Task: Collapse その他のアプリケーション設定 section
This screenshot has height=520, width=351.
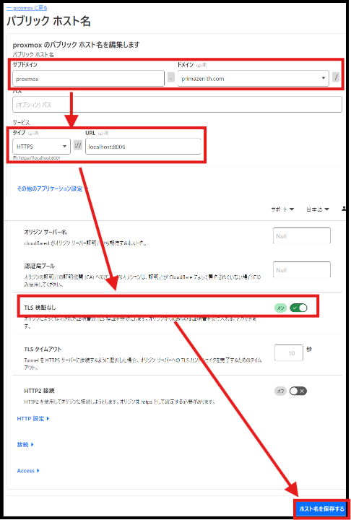Action: [x=53, y=188]
